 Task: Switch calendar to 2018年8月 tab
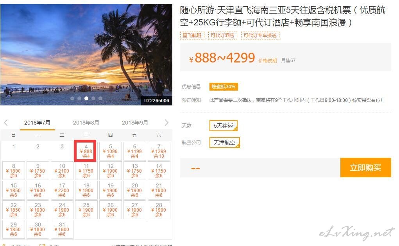86,123
